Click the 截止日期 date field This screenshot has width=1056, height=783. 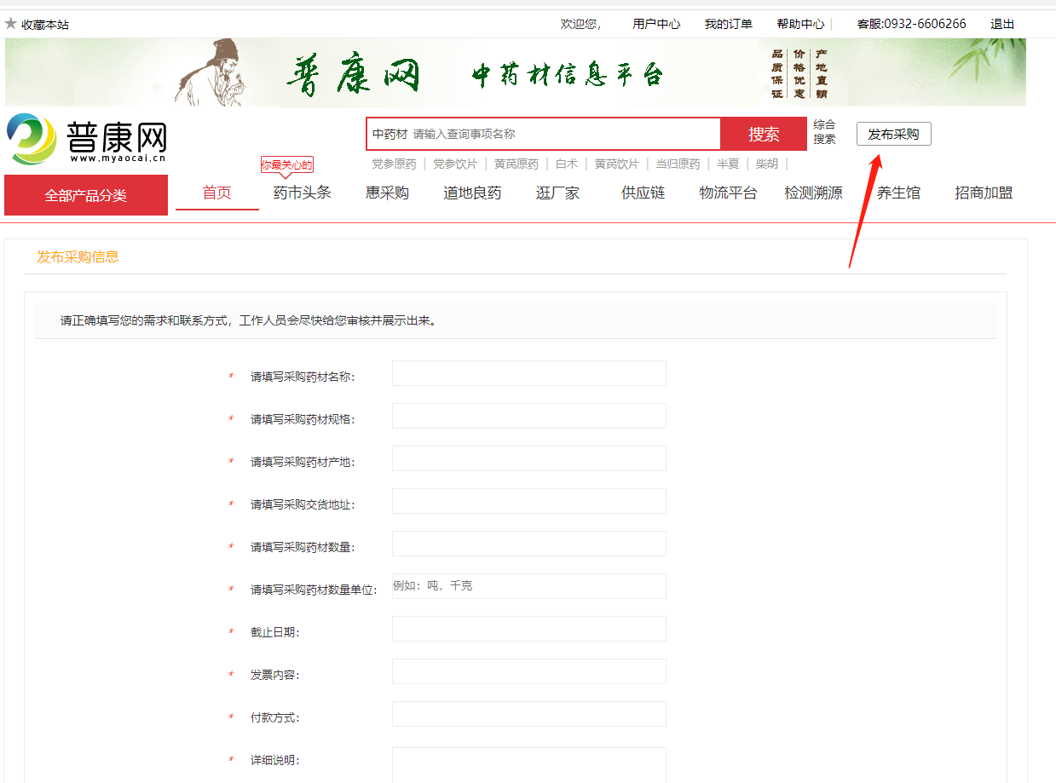click(x=528, y=629)
